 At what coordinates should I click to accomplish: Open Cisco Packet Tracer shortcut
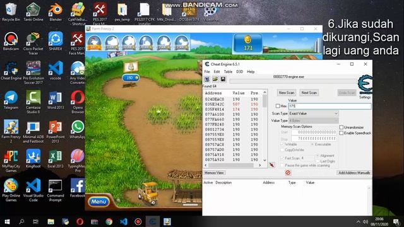click(x=33, y=44)
